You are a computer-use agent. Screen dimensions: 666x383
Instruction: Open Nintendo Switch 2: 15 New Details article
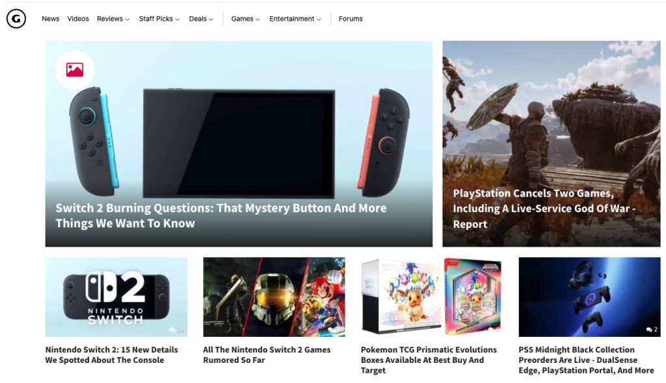112,354
